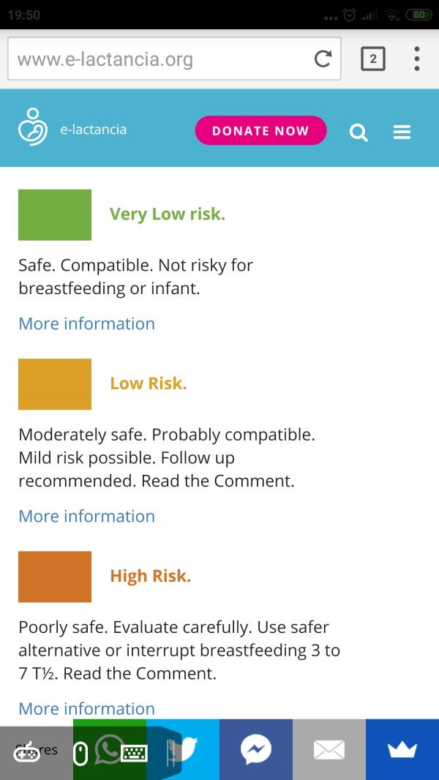This screenshot has width=439, height=780.
Task: Open the hamburger navigation menu
Action: 402,132
